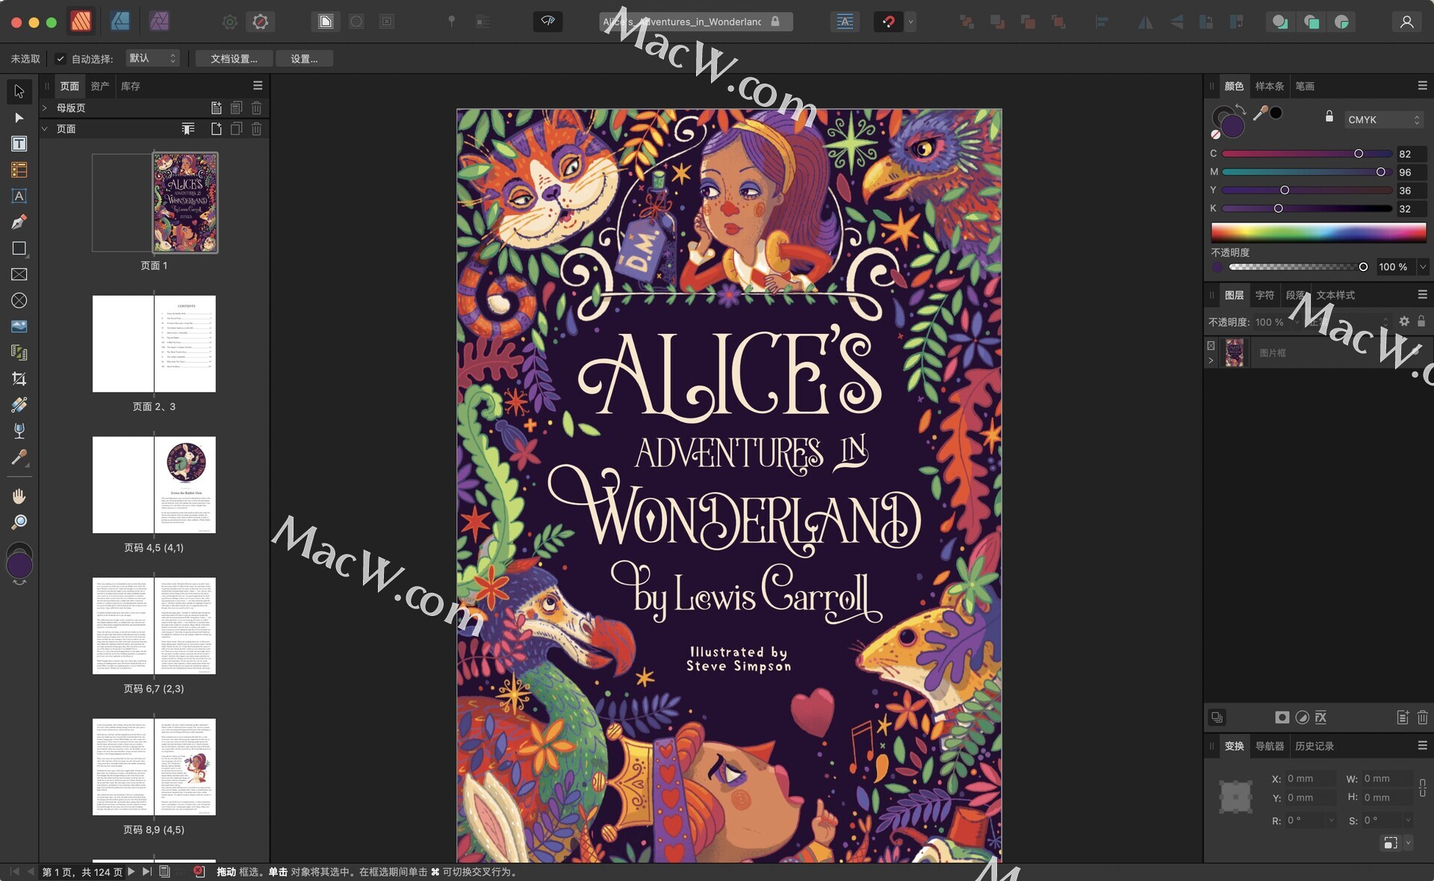This screenshot has height=881, width=1434.
Task: Open auto-select mode dropdown
Action: [x=152, y=58]
